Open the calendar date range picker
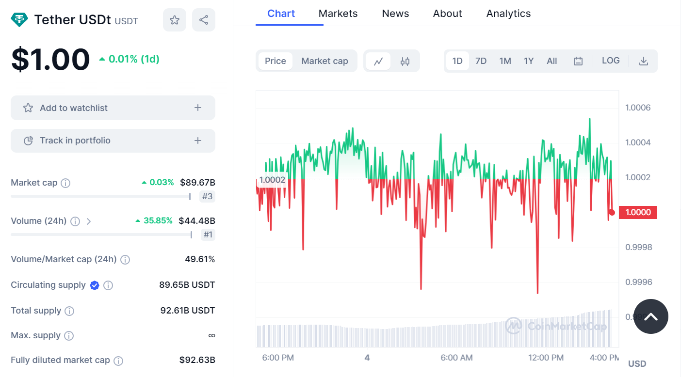This screenshot has height=377, width=681. click(578, 61)
